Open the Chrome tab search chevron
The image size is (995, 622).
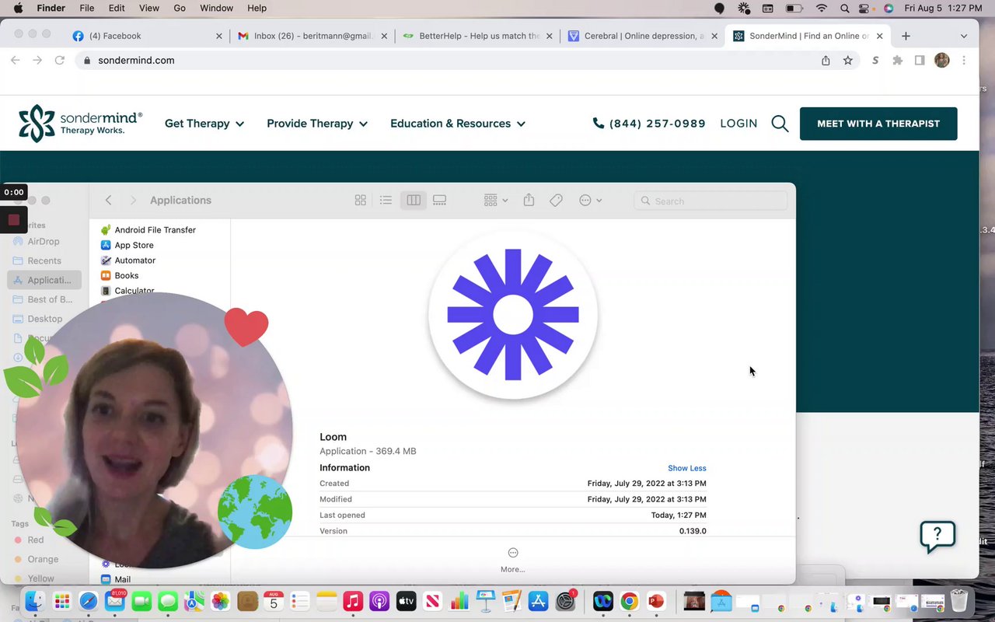(964, 36)
